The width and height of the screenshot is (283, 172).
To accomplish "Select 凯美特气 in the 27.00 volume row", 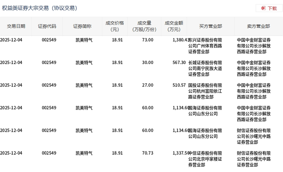I will click(84, 85).
